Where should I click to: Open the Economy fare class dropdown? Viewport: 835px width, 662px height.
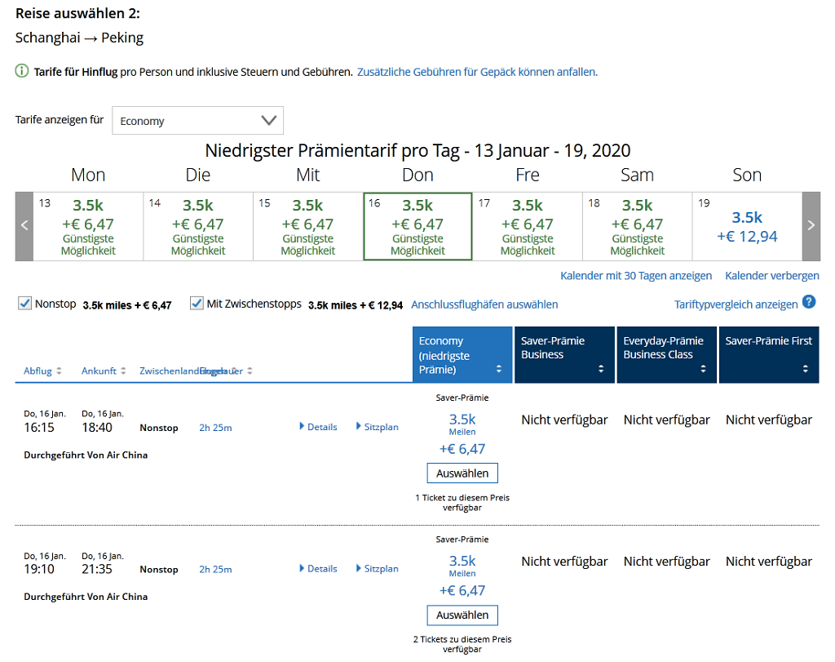coord(197,120)
